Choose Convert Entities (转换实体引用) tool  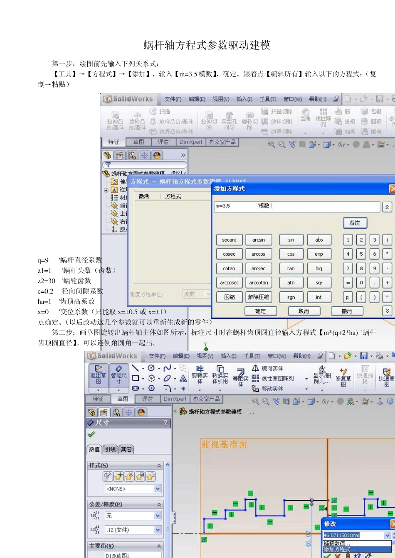point(220,375)
